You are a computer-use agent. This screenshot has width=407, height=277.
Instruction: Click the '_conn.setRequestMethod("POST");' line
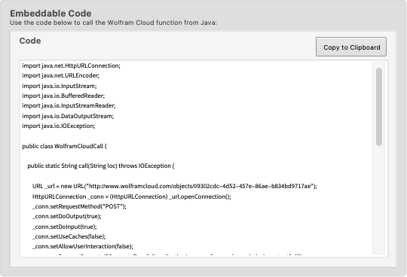(x=79, y=206)
